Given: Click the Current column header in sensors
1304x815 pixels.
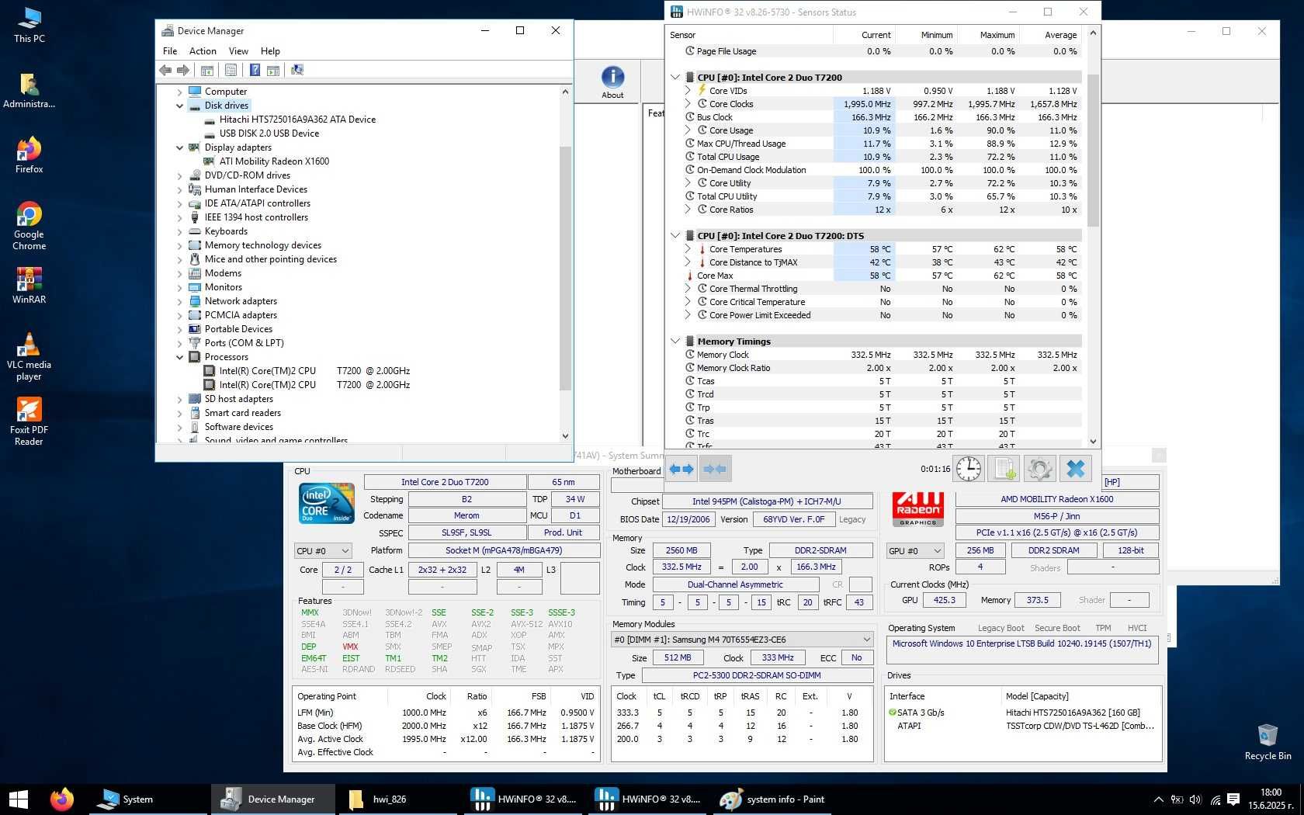Looking at the screenshot, I should [x=865, y=35].
